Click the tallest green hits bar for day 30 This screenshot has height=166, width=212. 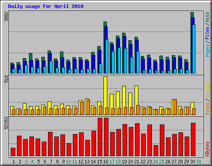tap(192, 15)
